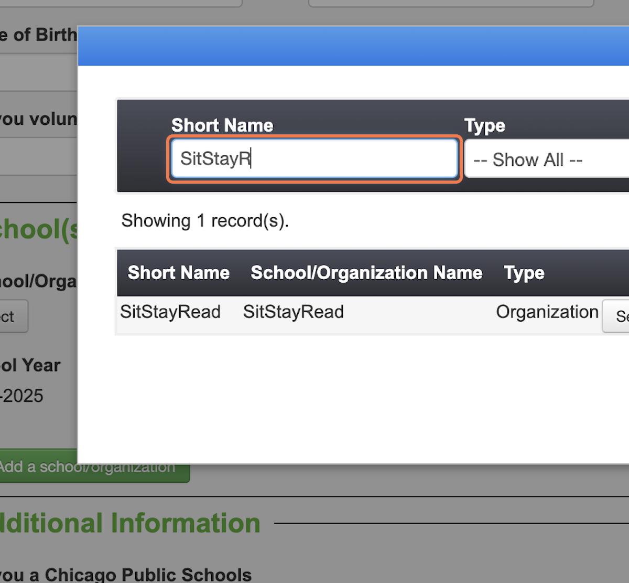Click the blue dialog title bar

click(353, 46)
